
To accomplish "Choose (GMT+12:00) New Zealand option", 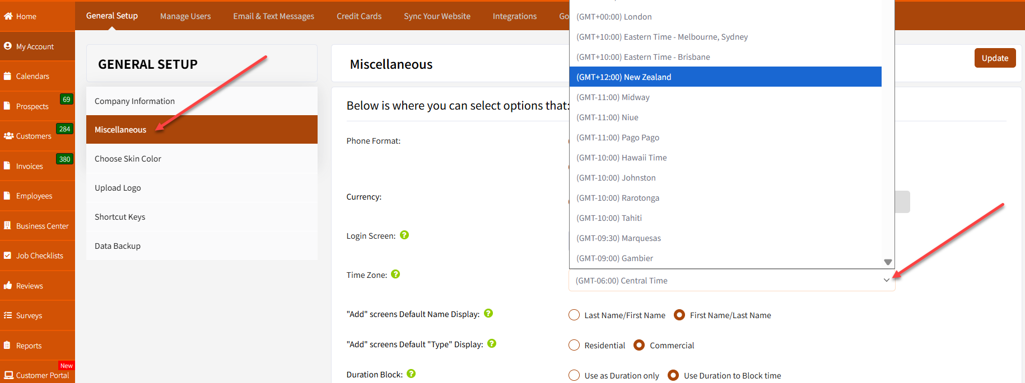I will (x=725, y=77).
